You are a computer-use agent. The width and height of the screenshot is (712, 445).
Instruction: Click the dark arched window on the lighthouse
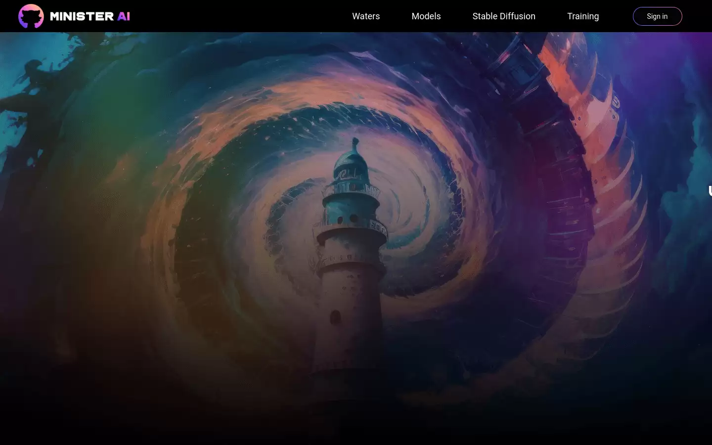(335, 317)
